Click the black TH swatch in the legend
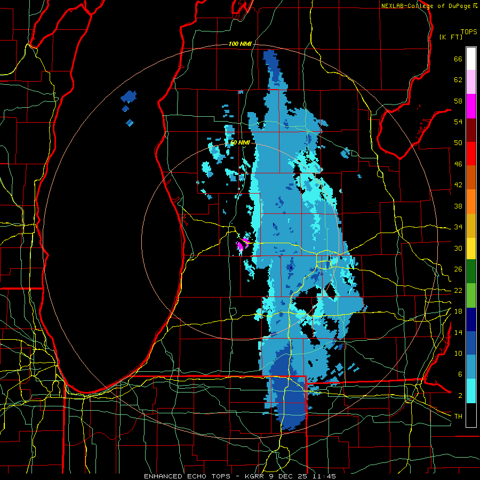Image resolution: width=480 pixels, height=480 pixels. click(x=471, y=415)
